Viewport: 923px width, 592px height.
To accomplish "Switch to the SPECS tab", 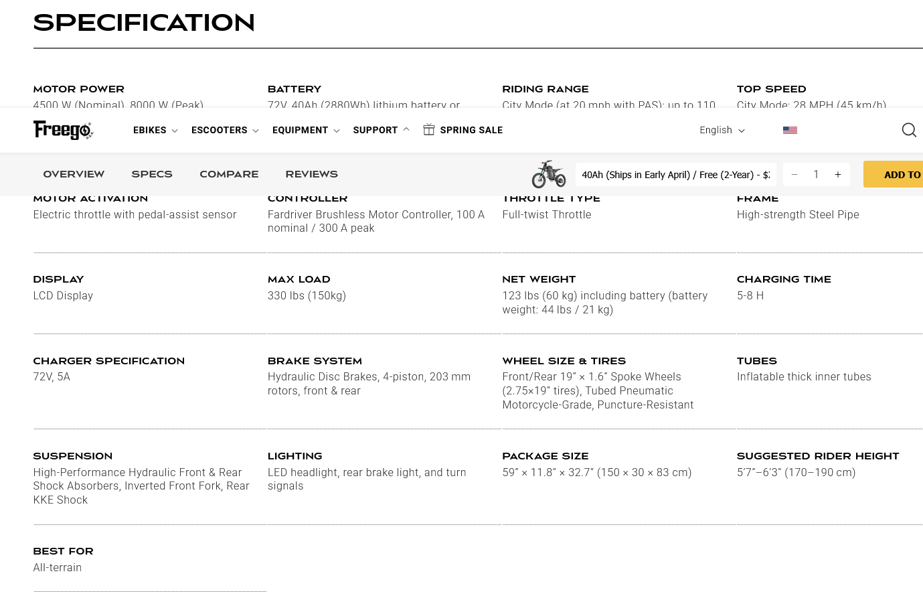I will pos(152,174).
